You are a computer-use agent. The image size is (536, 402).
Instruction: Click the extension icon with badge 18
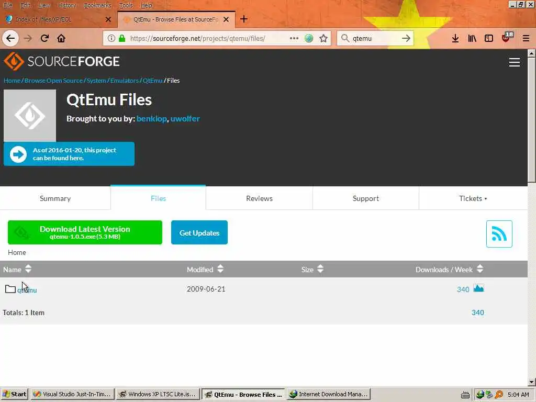click(x=507, y=37)
